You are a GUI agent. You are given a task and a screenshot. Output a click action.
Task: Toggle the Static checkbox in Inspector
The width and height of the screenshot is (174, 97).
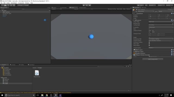click(x=168, y=10)
